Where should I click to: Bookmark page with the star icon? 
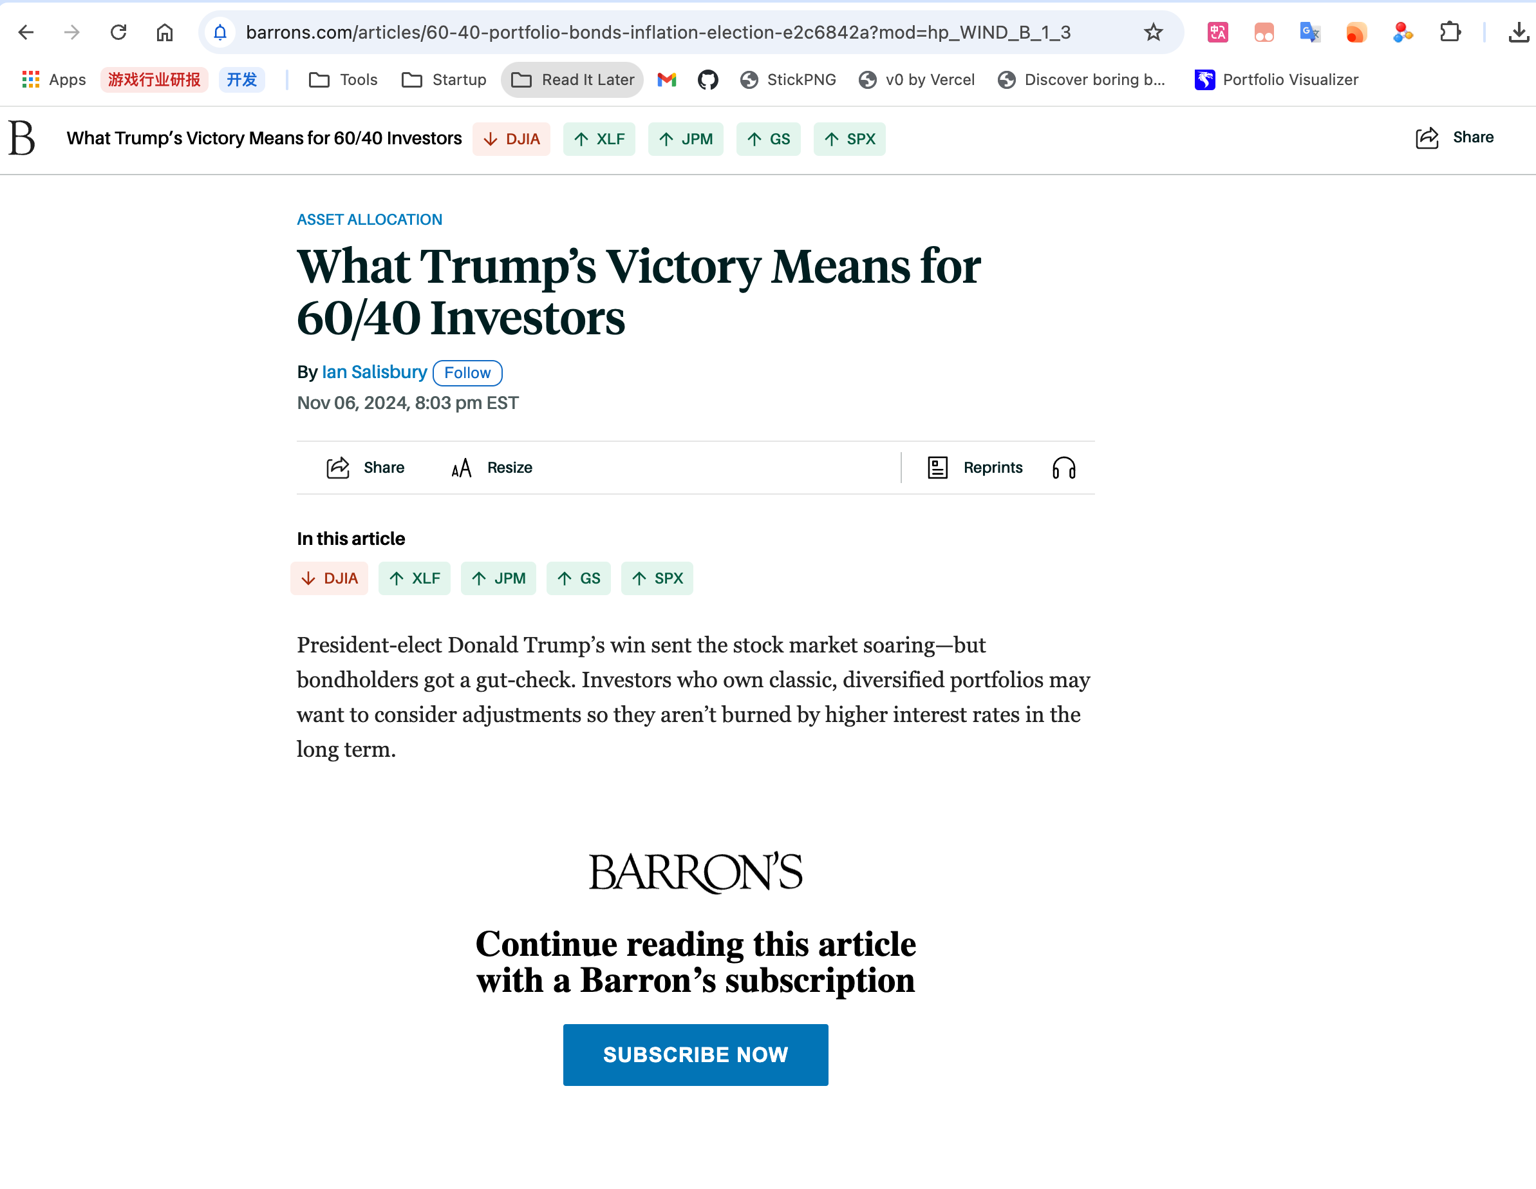pyautogui.click(x=1153, y=32)
